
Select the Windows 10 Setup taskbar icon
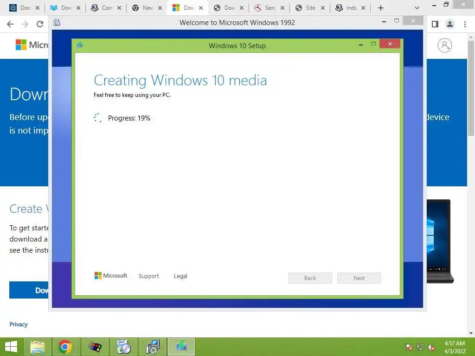(181, 347)
